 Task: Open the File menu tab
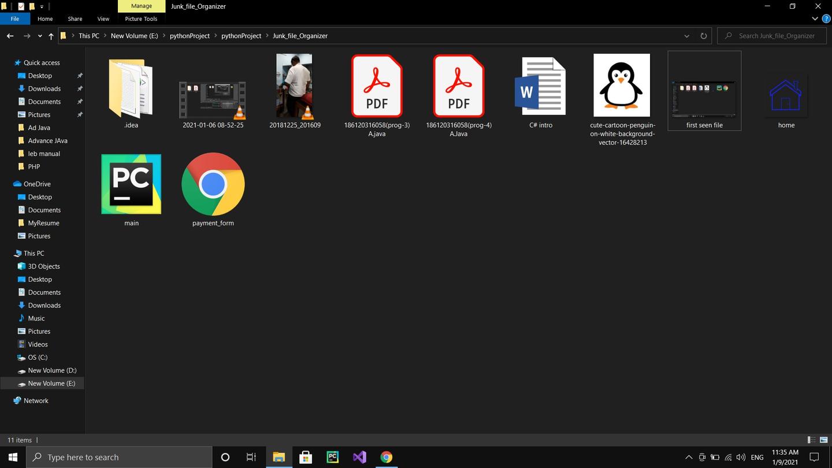(15, 18)
